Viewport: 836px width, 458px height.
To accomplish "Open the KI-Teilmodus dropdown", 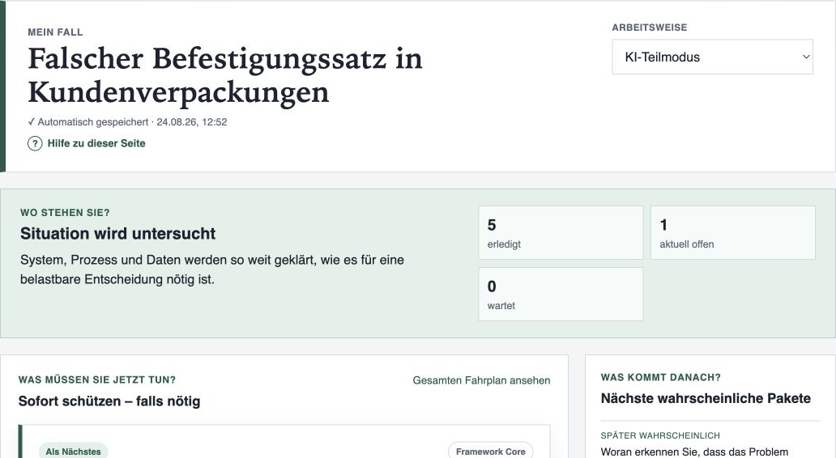I will click(712, 57).
